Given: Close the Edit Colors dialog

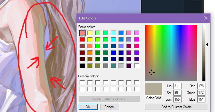Looking at the screenshot, I should [205, 18].
